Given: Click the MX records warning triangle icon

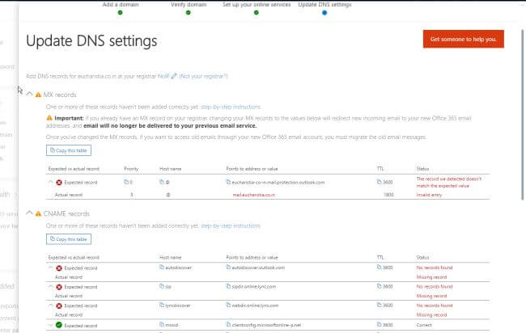Looking at the screenshot, I should coord(38,95).
